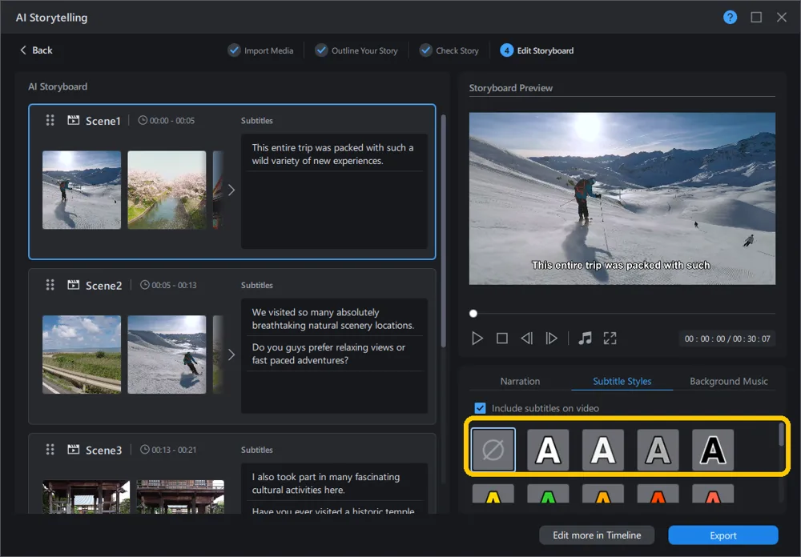Click the Storyboard Preview video frame
Viewport: 801px width, 557px height.
622,198
